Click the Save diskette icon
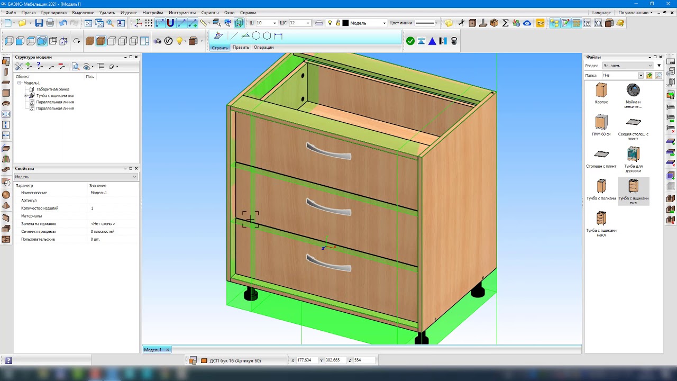The image size is (677, 381). [x=39, y=23]
